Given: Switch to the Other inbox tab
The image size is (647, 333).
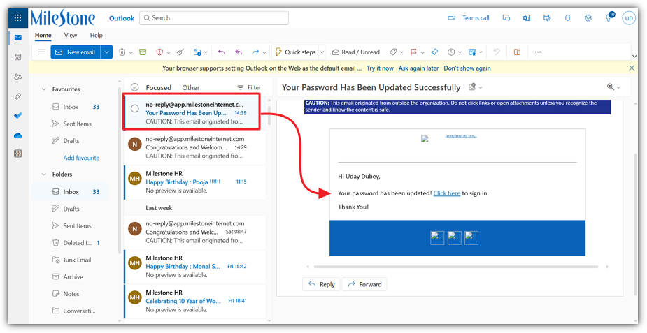Looking at the screenshot, I should click(191, 88).
